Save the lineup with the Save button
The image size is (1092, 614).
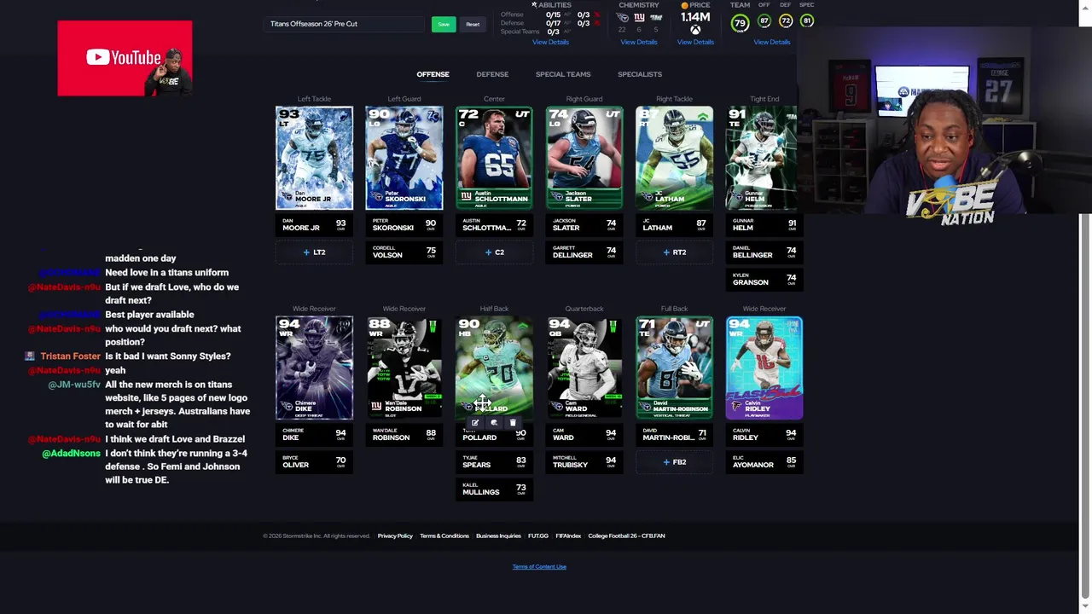[444, 24]
